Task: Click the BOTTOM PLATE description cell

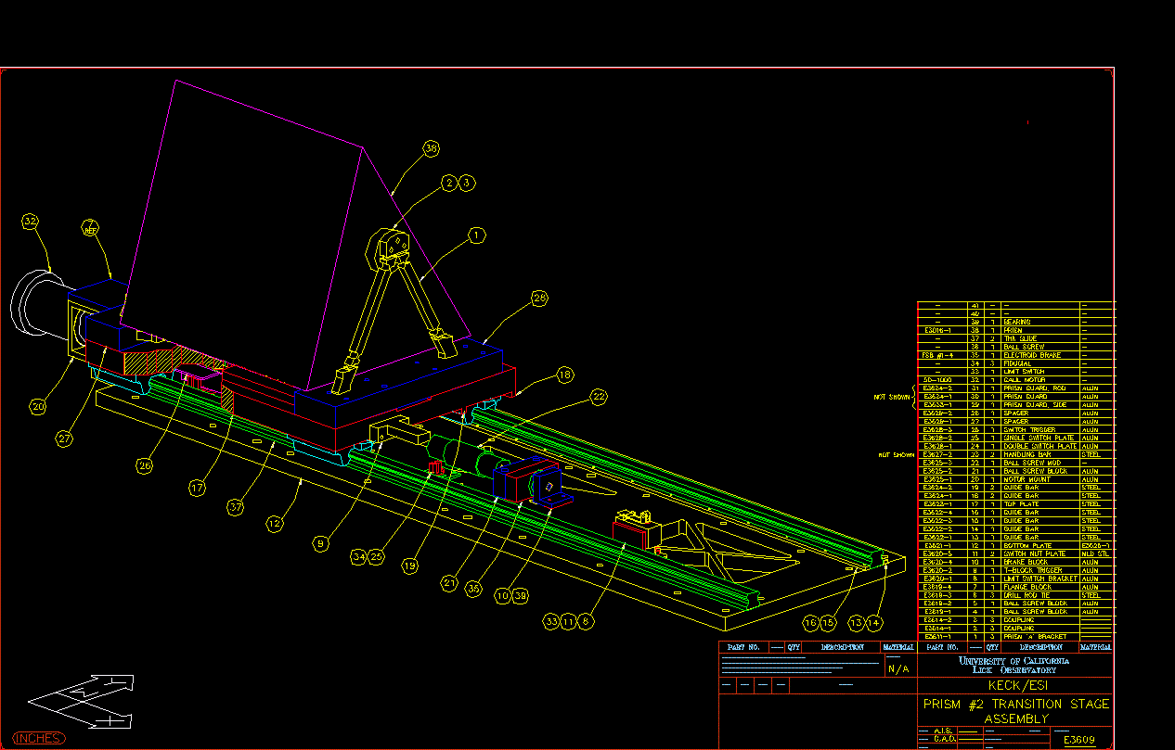Action: [1039, 545]
